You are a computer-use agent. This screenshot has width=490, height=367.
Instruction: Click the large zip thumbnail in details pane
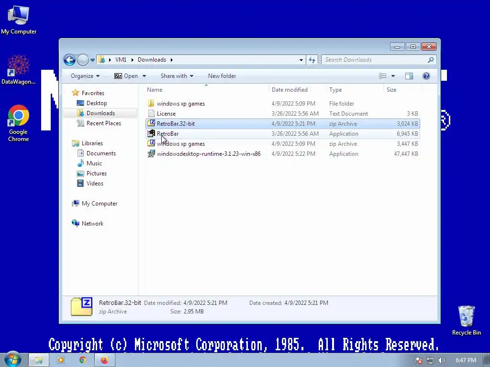(x=81, y=307)
